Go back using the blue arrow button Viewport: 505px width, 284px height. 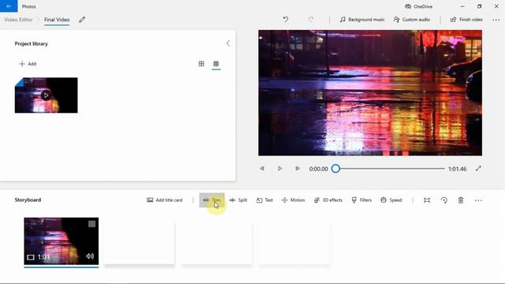pos(9,6)
